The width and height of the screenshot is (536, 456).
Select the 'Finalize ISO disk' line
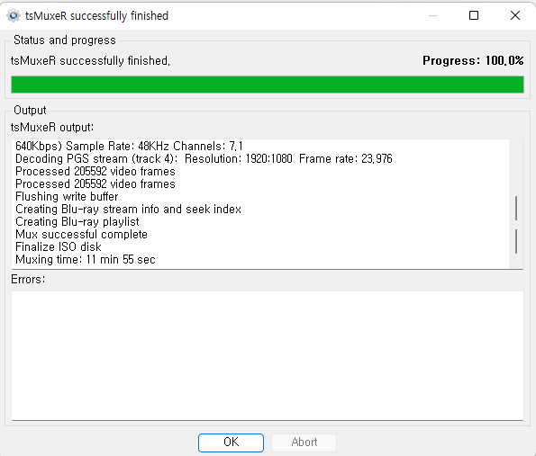tap(59, 246)
